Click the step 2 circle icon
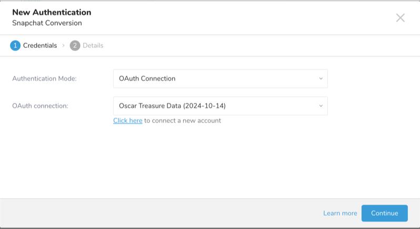Viewport: 420px width, 229px height. pyautogui.click(x=75, y=45)
